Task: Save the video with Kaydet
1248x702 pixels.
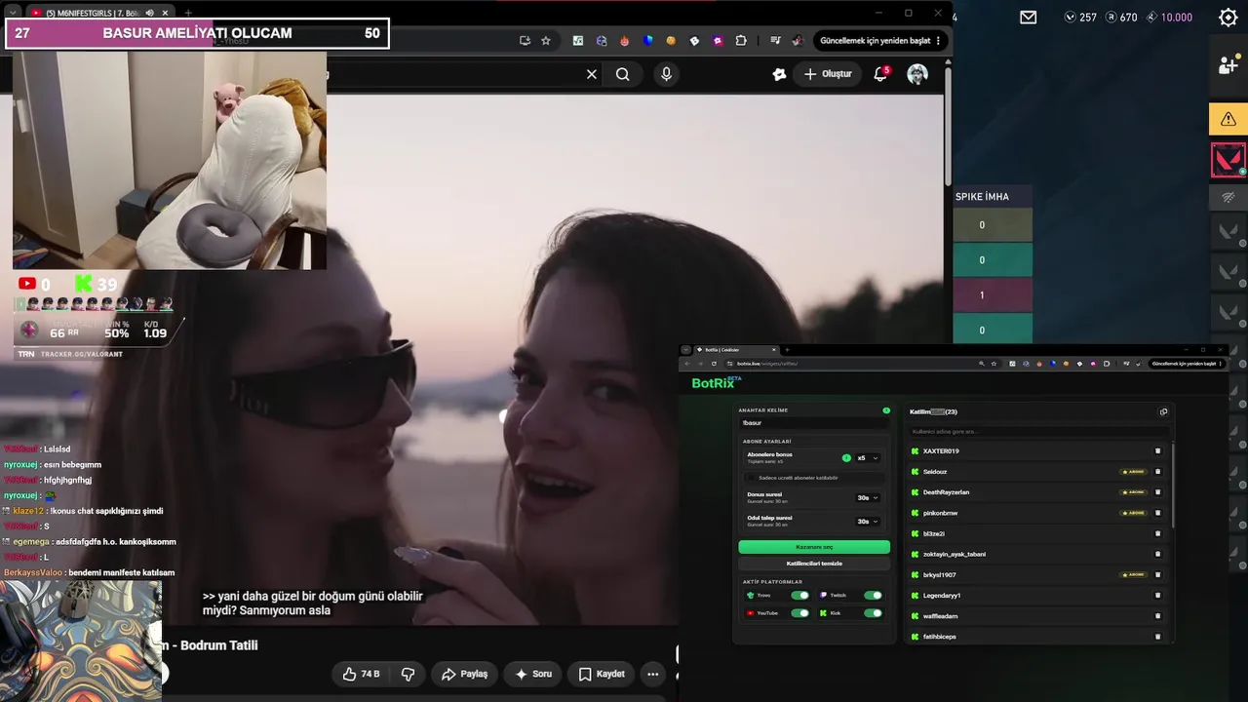Action: coord(602,674)
